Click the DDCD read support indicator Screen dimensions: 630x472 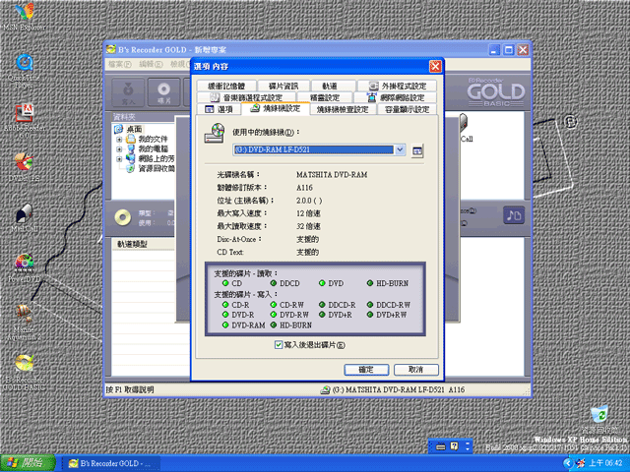point(274,283)
